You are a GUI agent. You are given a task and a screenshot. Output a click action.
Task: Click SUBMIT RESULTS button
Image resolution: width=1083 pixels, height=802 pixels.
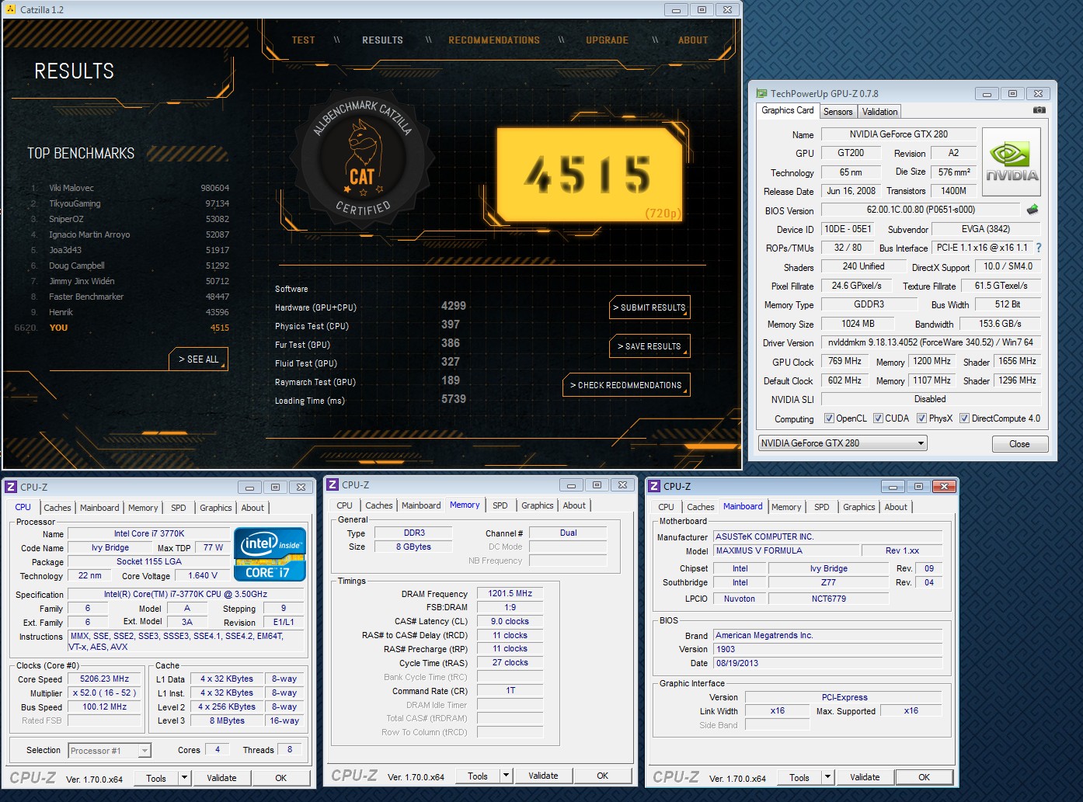[x=649, y=307]
